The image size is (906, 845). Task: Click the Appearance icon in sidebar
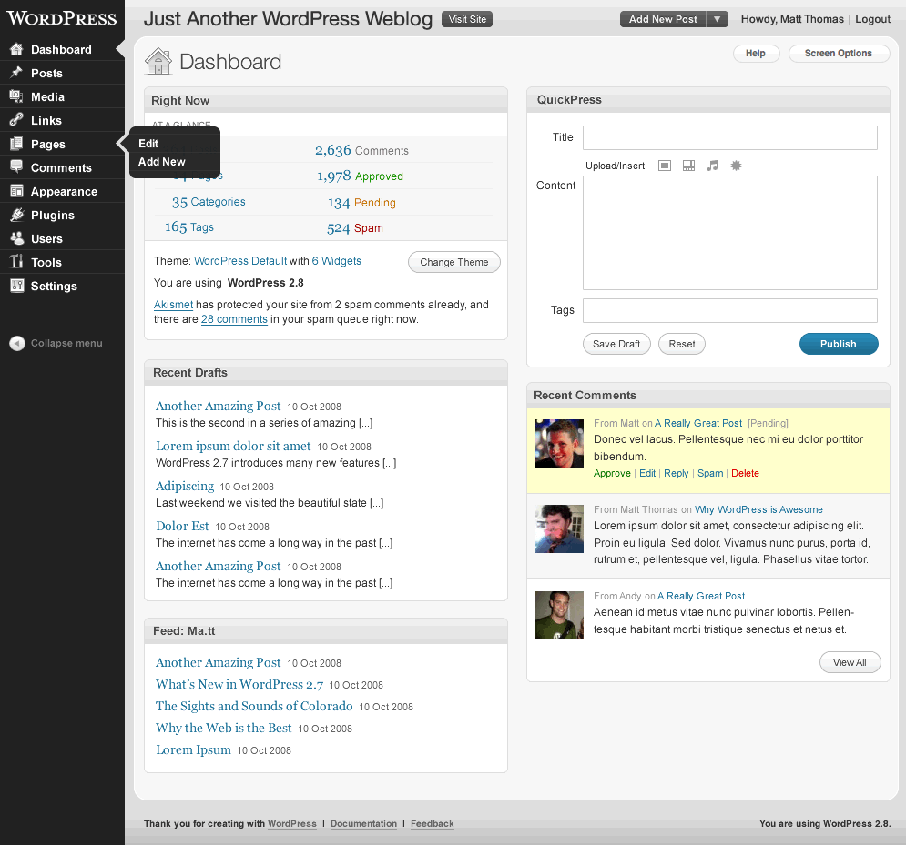[x=16, y=191]
